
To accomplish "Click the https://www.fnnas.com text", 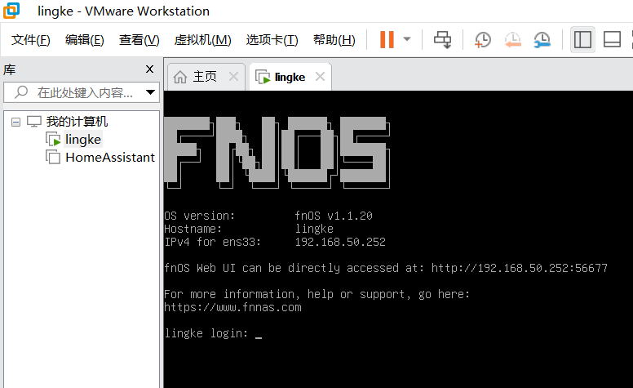I will pyautogui.click(x=232, y=307).
